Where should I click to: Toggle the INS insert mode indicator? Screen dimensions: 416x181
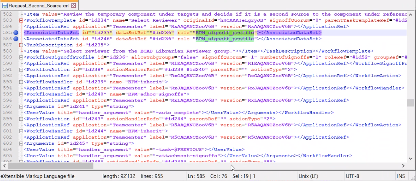(x=401, y=176)
